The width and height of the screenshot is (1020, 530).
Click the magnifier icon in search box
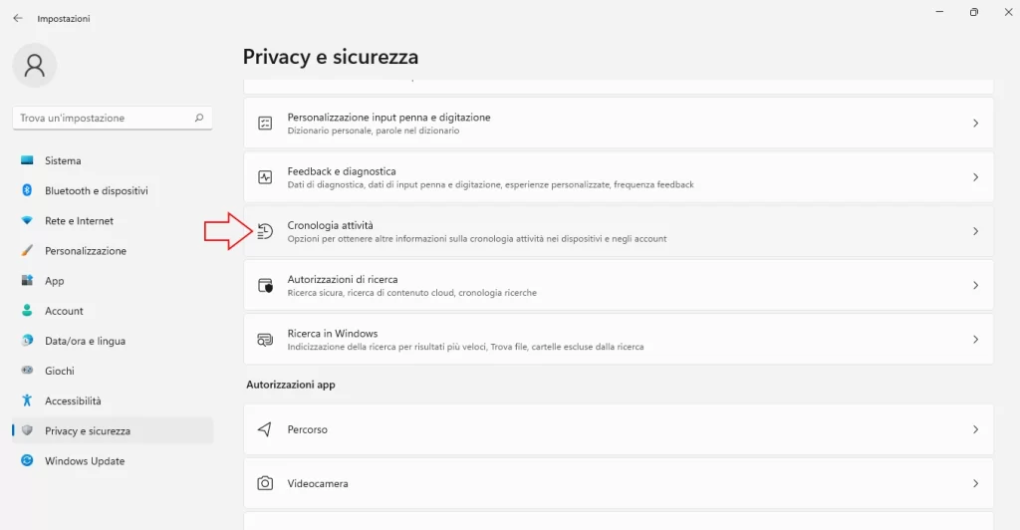pos(199,118)
